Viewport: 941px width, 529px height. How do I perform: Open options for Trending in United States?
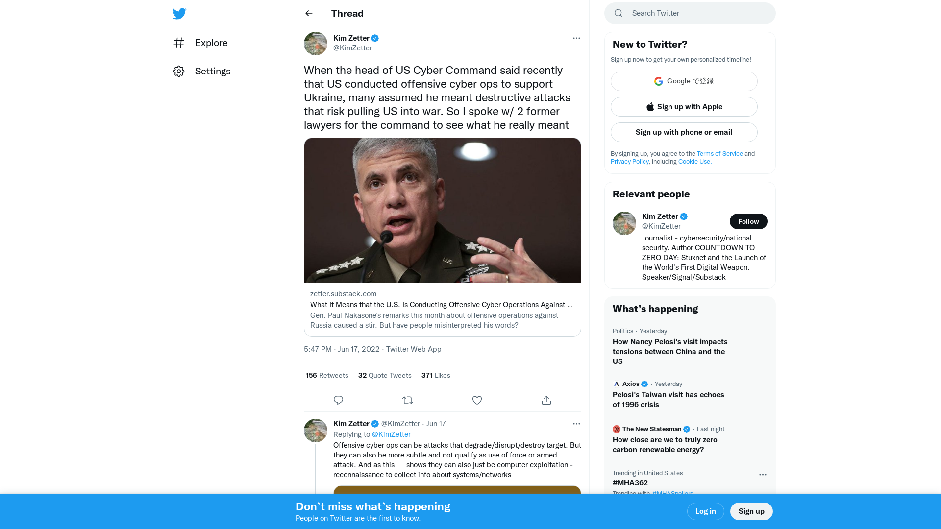[x=763, y=475]
